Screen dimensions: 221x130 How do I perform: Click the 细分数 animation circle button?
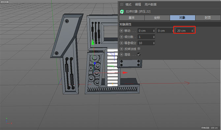[121, 37]
